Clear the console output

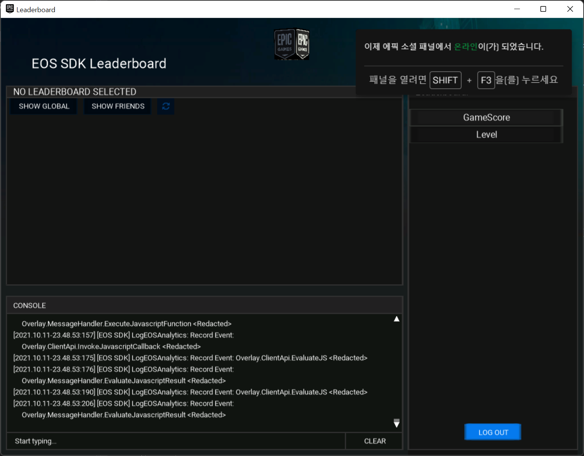point(375,441)
